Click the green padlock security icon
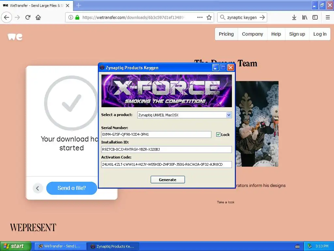The height and width of the screenshot is (251, 334). pos(77,17)
